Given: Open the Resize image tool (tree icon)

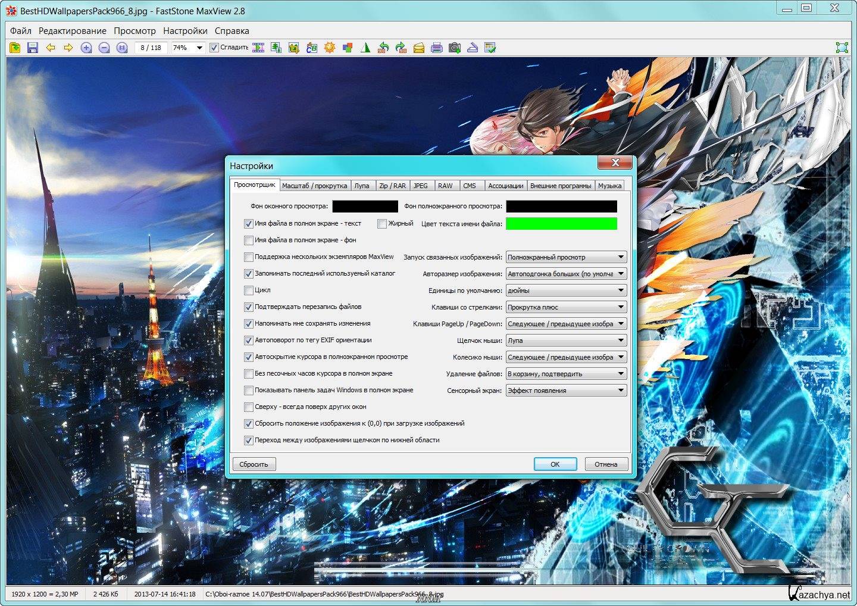Looking at the screenshot, I should [276, 48].
